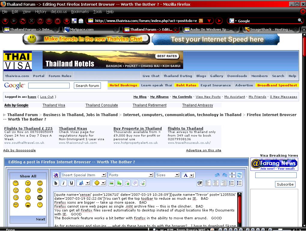Click the switch editor mode icon

pos(239,175)
